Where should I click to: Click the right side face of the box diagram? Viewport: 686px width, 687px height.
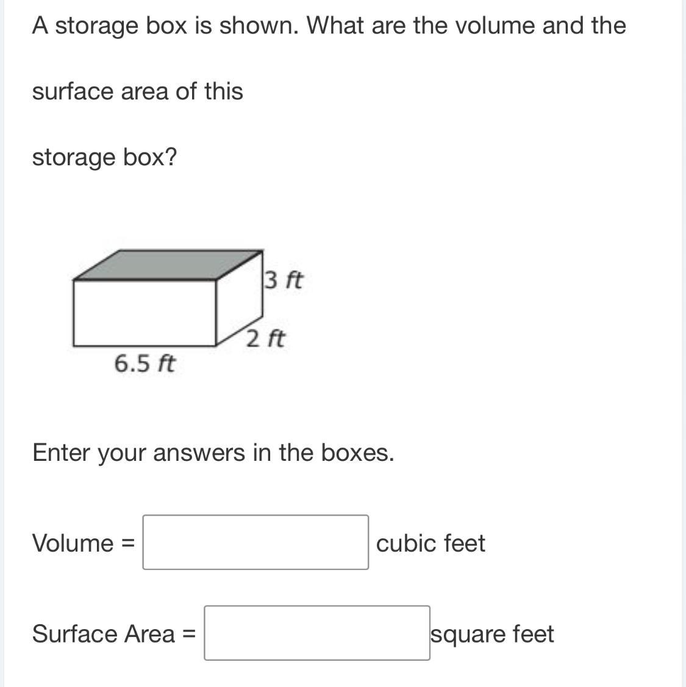pyautogui.click(x=240, y=299)
